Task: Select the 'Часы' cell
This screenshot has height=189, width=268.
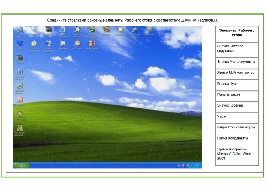Action: coord(237,118)
